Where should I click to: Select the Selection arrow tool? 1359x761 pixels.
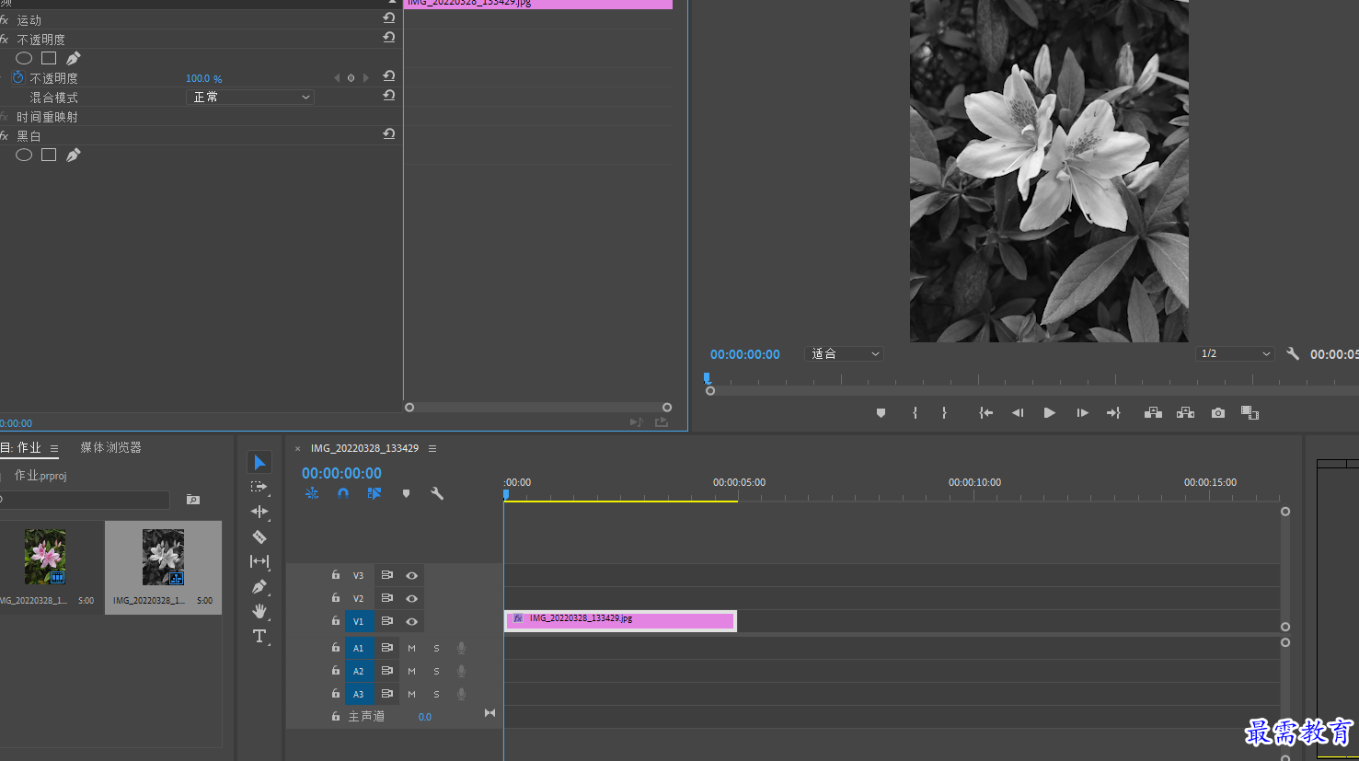point(259,462)
